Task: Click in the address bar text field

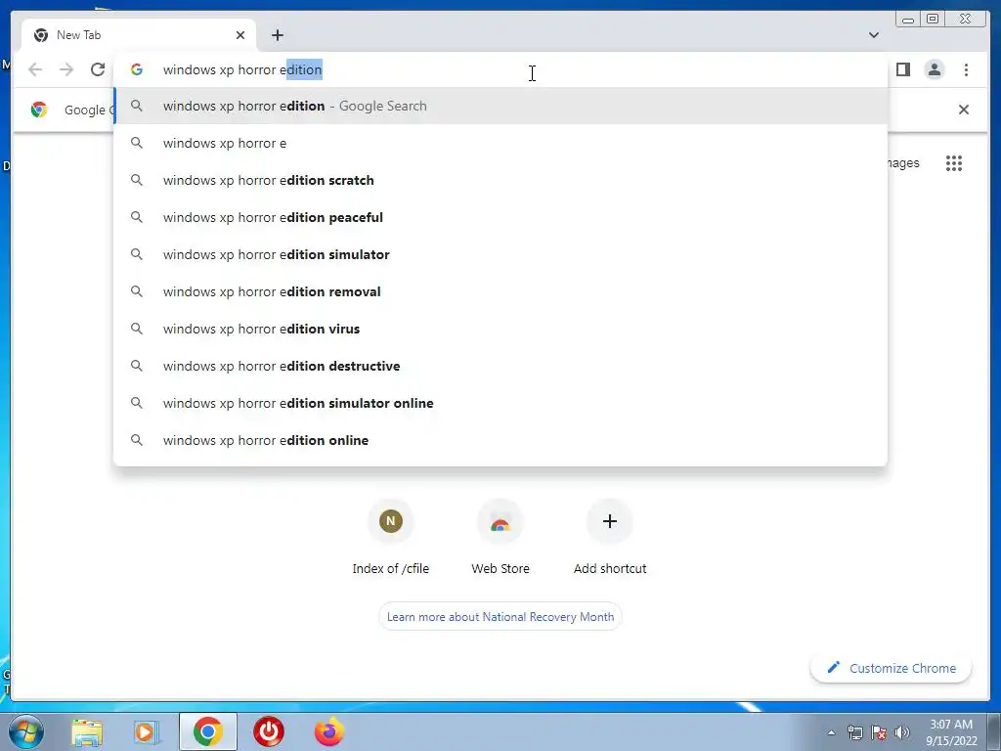Action: [x=500, y=69]
